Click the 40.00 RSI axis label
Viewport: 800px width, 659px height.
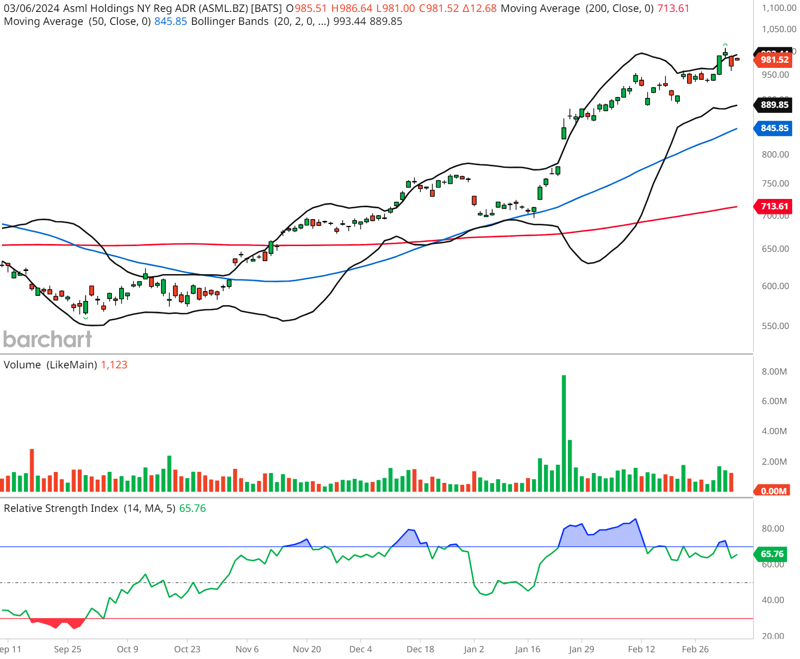[x=773, y=600]
